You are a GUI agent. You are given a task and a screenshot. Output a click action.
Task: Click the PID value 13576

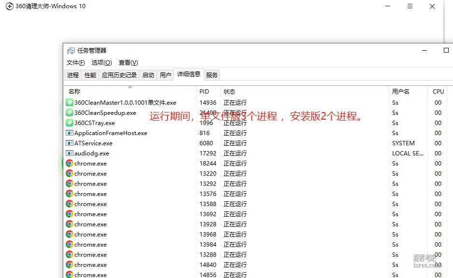[x=208, y=194]
